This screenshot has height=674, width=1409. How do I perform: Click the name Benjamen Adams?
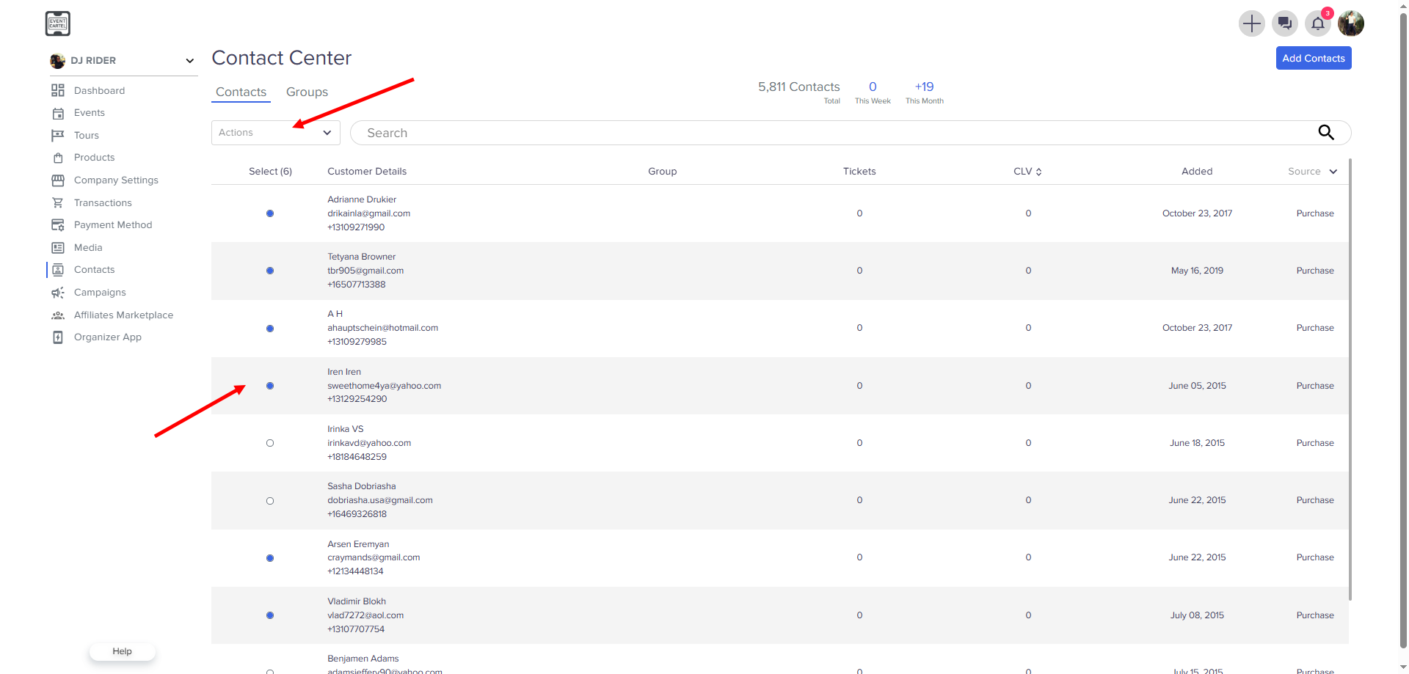(x=363, y=659)
